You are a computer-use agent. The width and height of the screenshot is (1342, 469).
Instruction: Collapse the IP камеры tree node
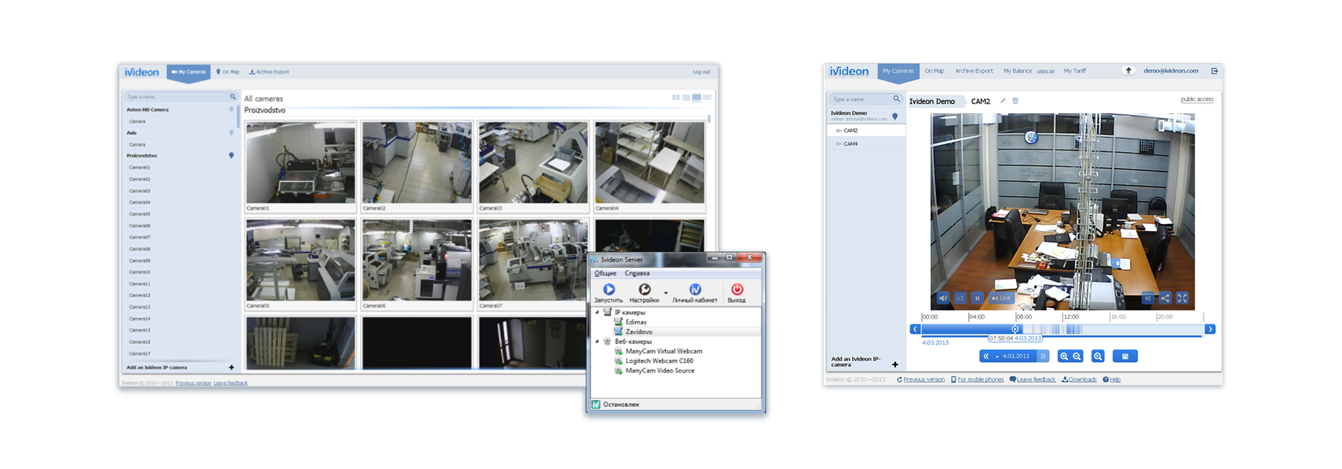point(597,312)
